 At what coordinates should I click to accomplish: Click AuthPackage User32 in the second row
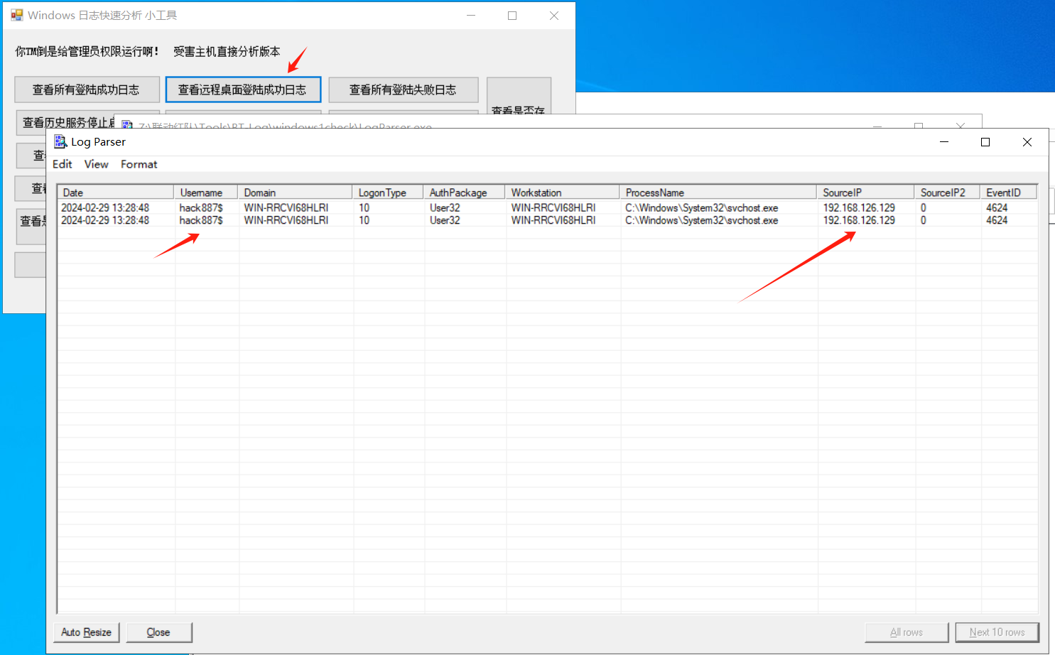click(445, 220)
